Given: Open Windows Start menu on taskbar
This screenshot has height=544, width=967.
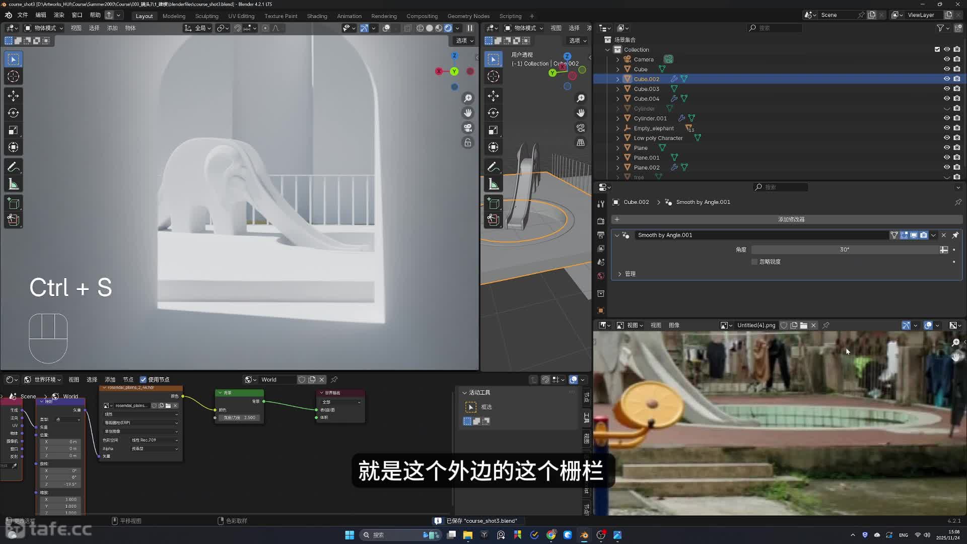Looking at the screenshot, I should 349,535.
